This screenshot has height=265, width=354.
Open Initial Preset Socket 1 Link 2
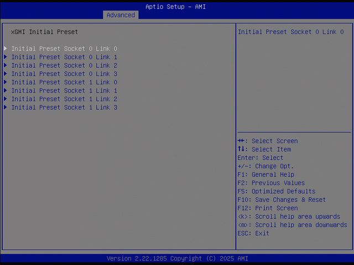[64, 99]
